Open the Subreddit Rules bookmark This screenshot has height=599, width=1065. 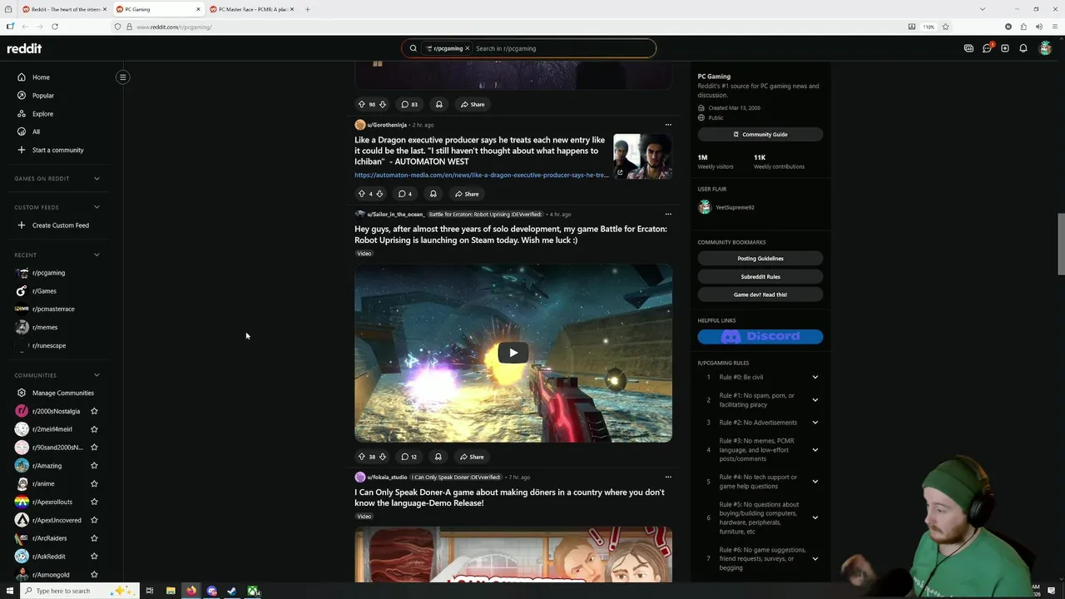coord(760,276)
